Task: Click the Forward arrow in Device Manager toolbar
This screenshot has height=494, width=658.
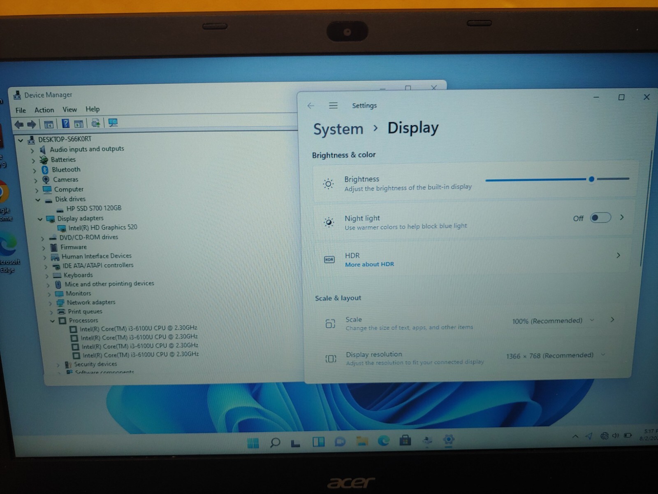Action: pyautogui.click(x=32, y=124)
